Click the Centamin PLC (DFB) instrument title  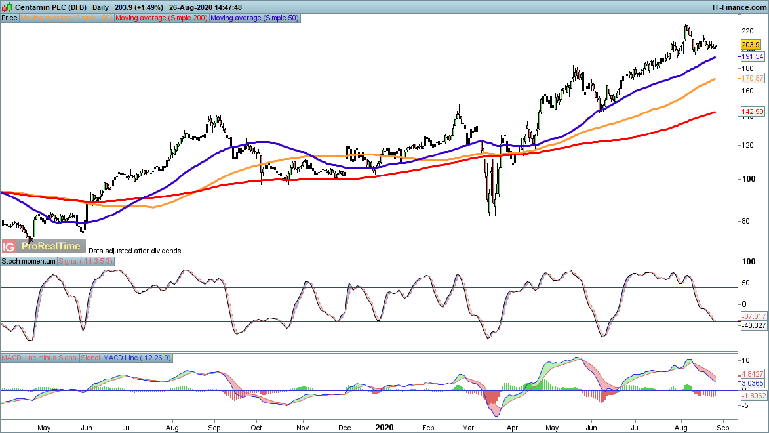coord(51,7)
